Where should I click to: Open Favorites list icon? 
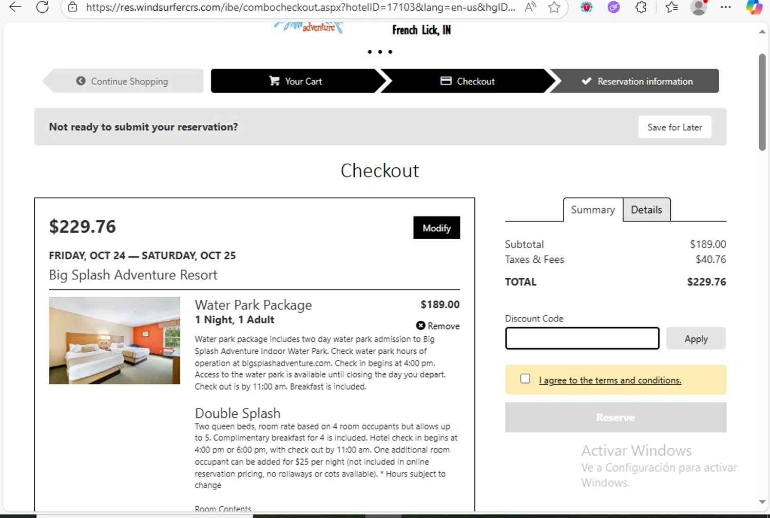click(x=671, y=7)
